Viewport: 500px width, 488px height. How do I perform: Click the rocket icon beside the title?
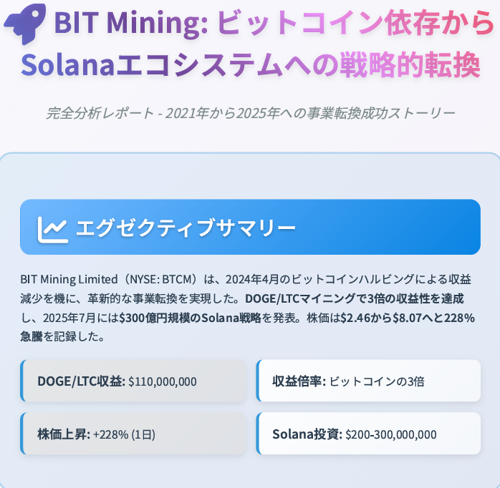point(25,23)
